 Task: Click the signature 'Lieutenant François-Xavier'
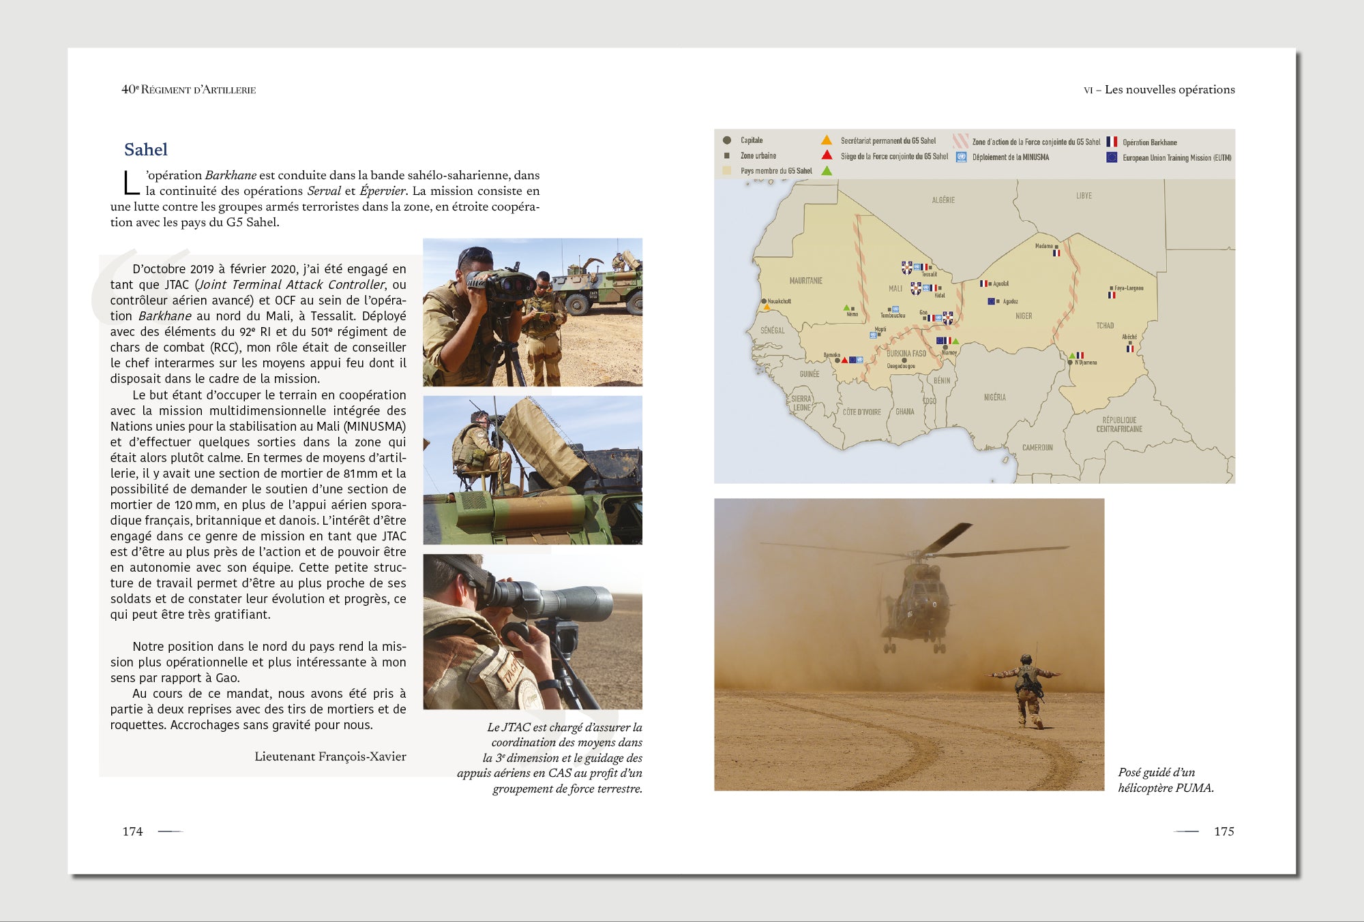point(330,756)
